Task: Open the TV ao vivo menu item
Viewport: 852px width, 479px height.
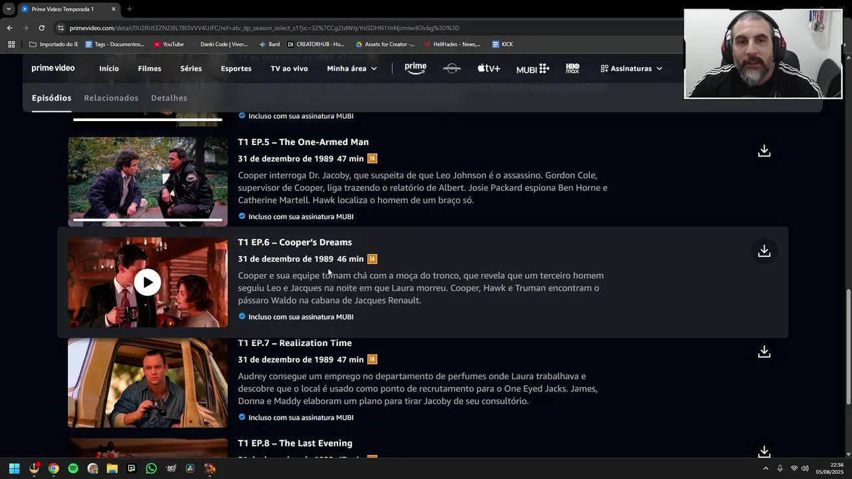Action: (289, 69)
